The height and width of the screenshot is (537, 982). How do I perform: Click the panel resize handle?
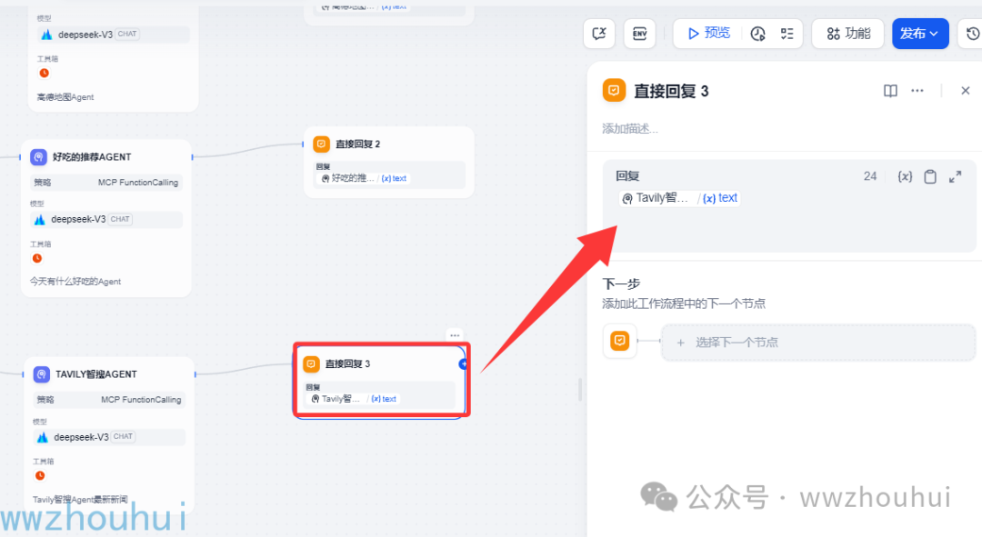[580, 389]
